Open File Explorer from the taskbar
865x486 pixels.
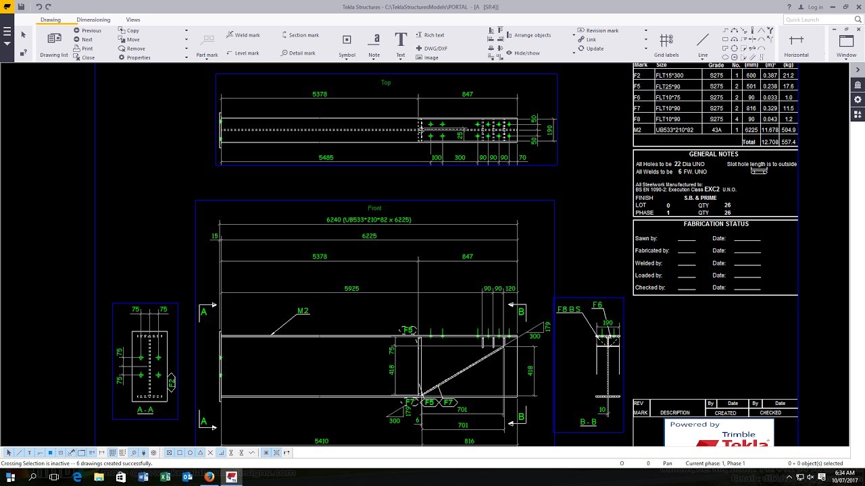tap(99, 477)
